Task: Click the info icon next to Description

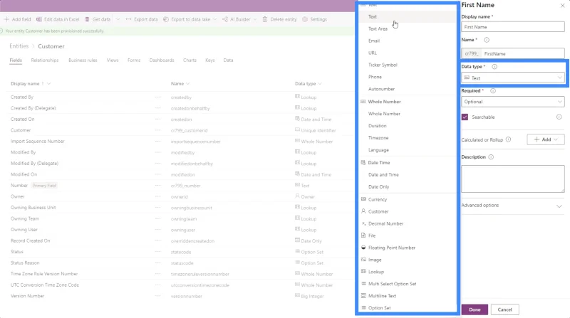Action: coord(491,157)
